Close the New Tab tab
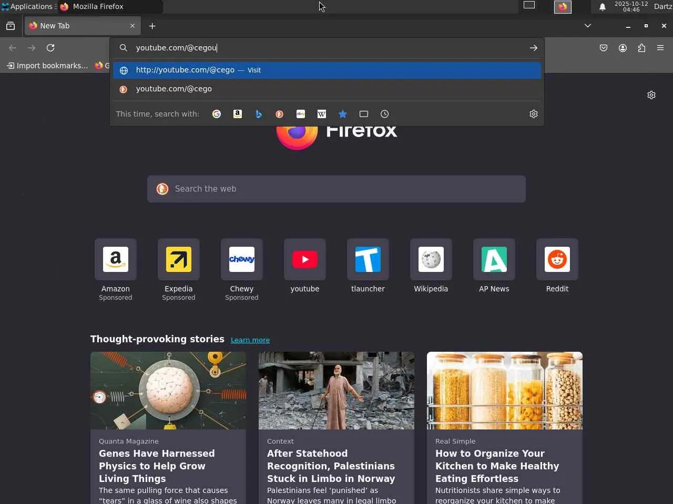 point(132,26)
